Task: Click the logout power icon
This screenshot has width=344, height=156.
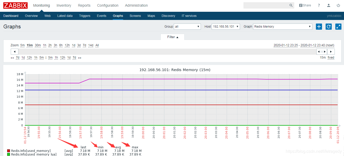Action: pos(338,5)
